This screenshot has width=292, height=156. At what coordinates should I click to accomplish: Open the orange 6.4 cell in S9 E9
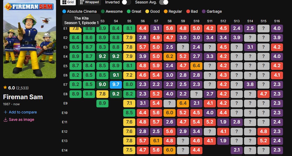183,103
